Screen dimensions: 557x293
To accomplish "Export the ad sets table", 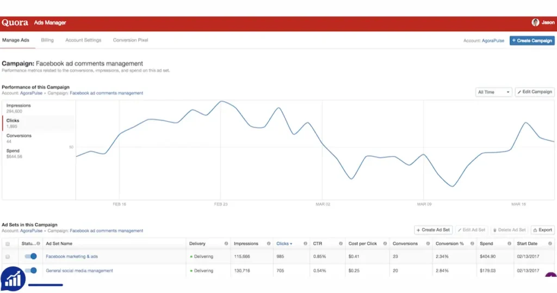I will [x=542, y=230].
